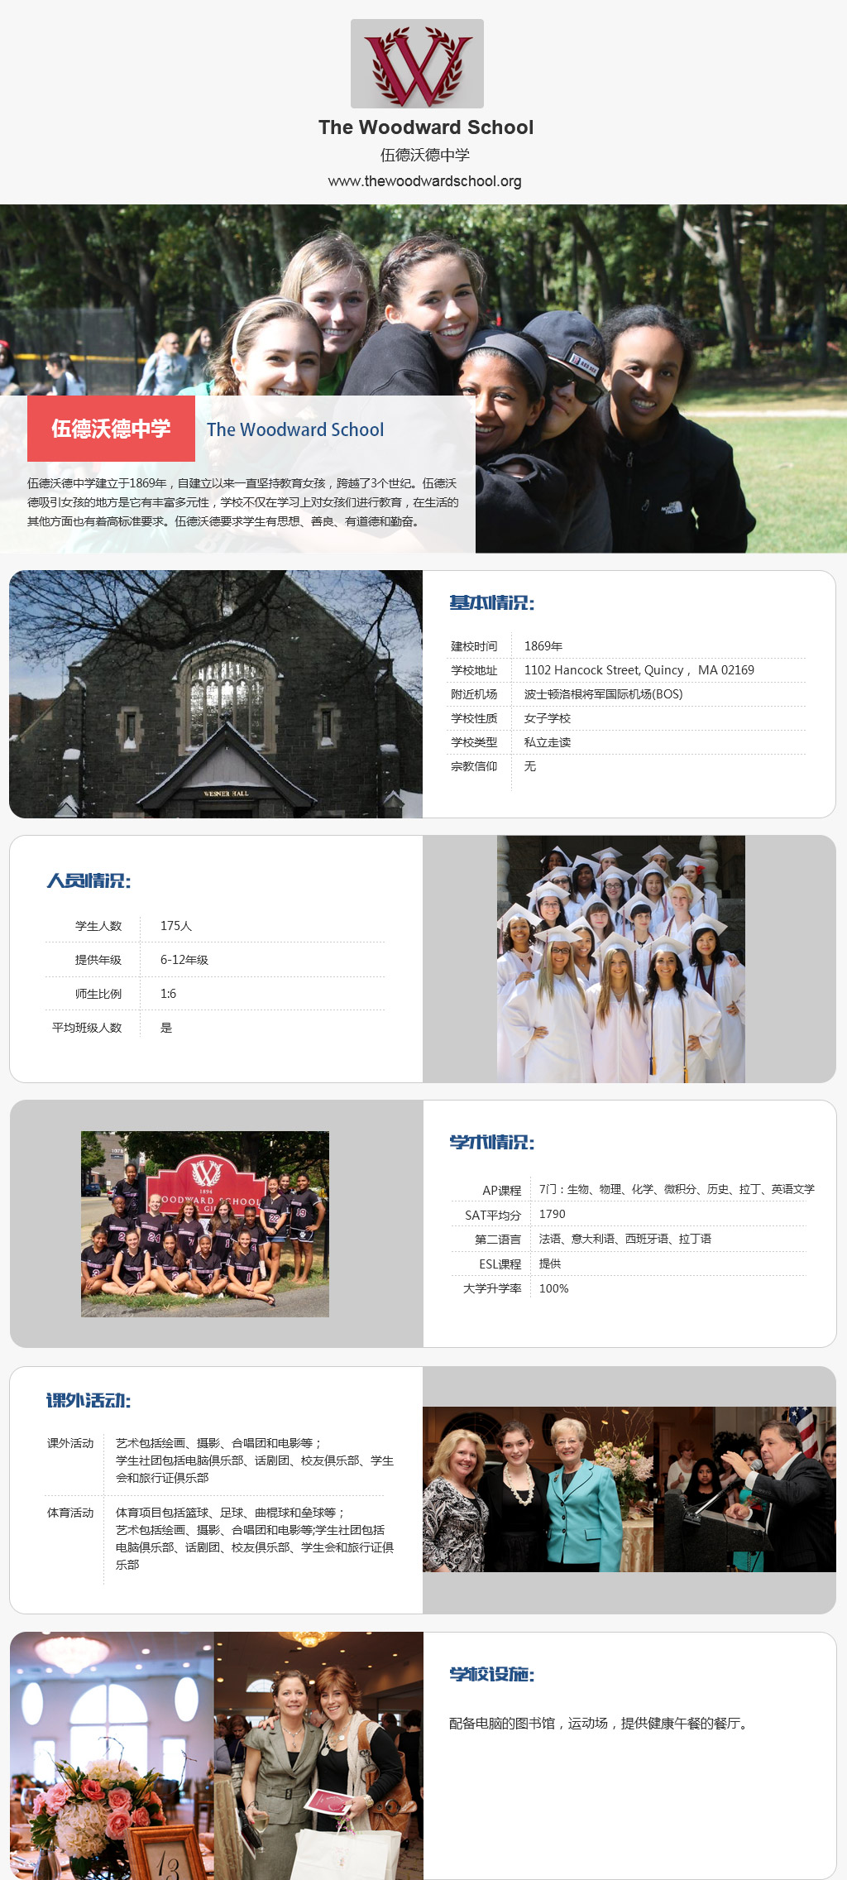
Task: Click the 'The Woodward School' header title
Action: [426, 127]
